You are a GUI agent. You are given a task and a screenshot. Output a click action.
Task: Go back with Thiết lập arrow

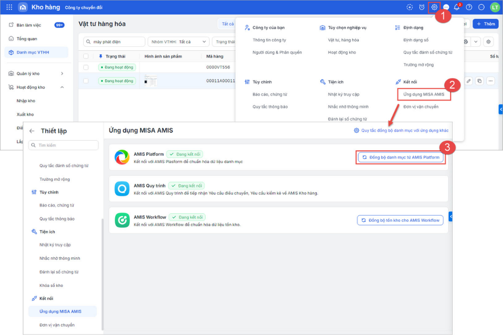(32, 131)
